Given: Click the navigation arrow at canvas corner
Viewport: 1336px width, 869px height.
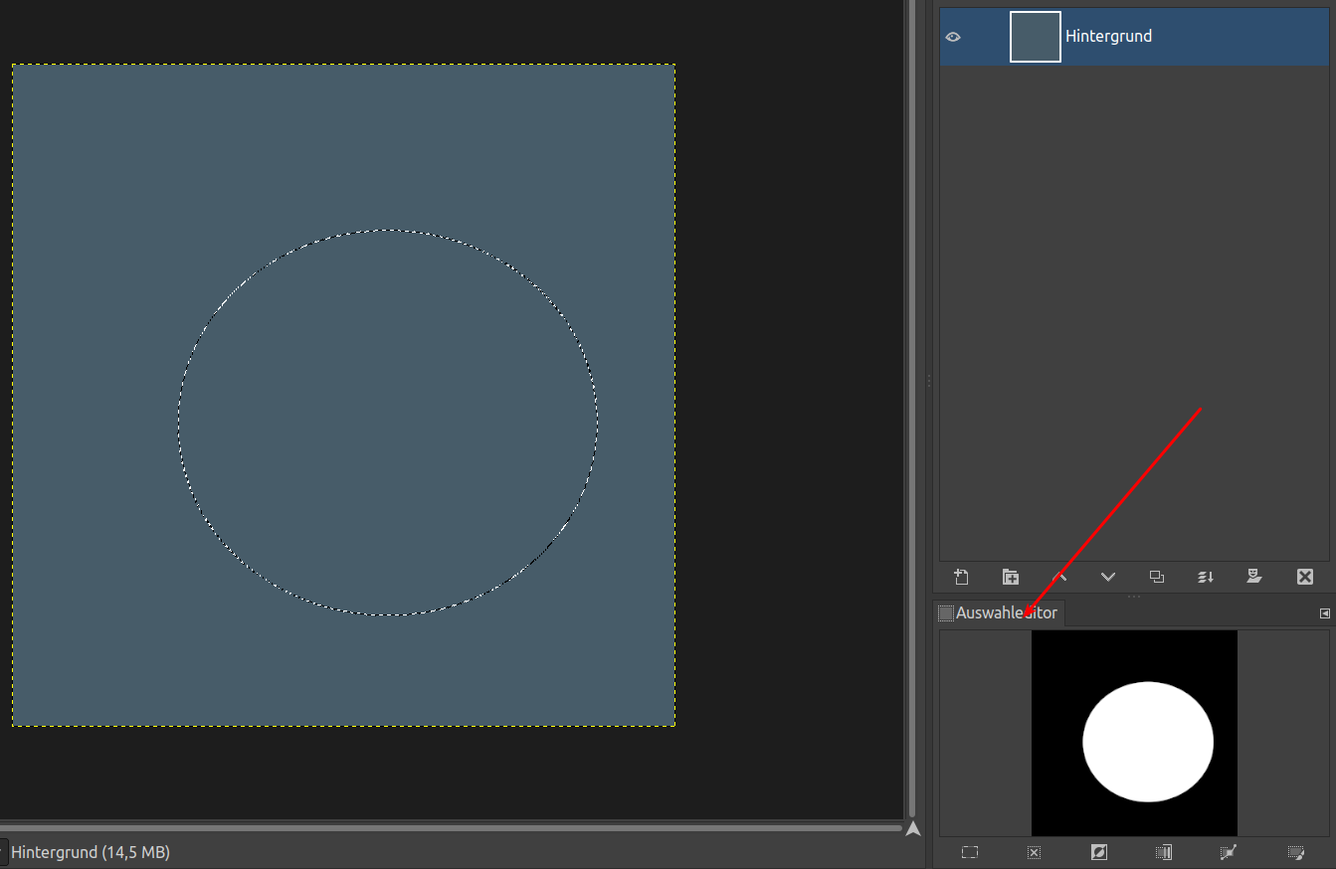Looking at the screenshot, I should point(913,828).
